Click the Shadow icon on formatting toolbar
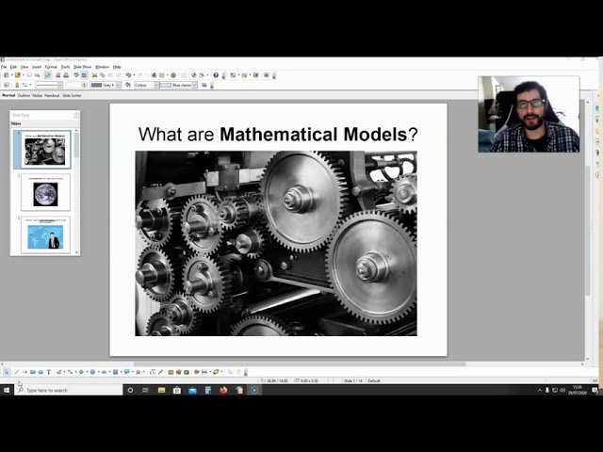The image size is (603, 452). [204, 85]
